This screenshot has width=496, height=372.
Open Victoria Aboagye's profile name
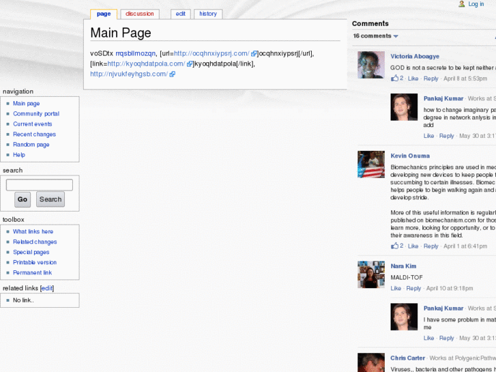click(x=415, y=57)
